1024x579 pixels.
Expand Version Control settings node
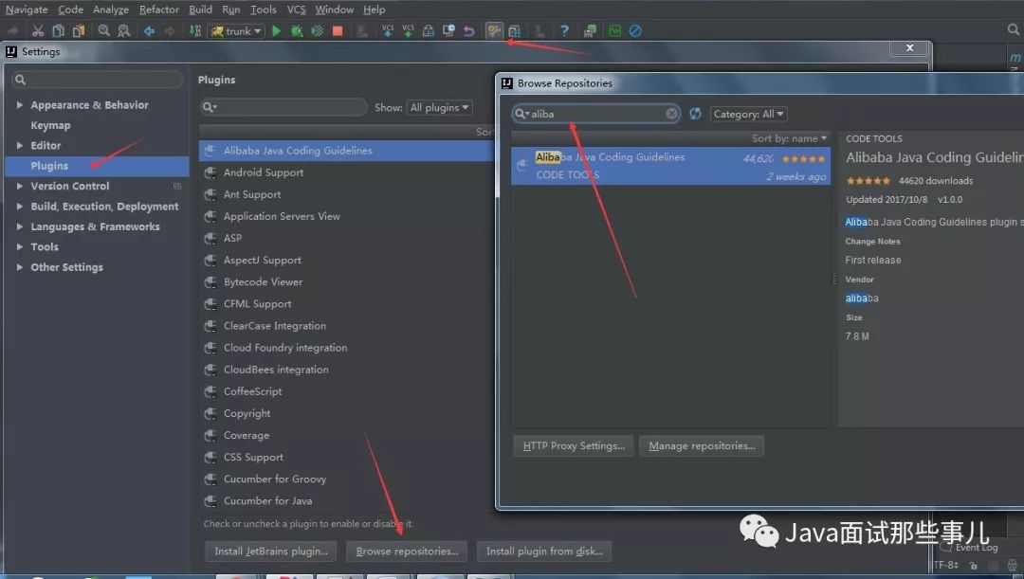click(x=20, y=186)
